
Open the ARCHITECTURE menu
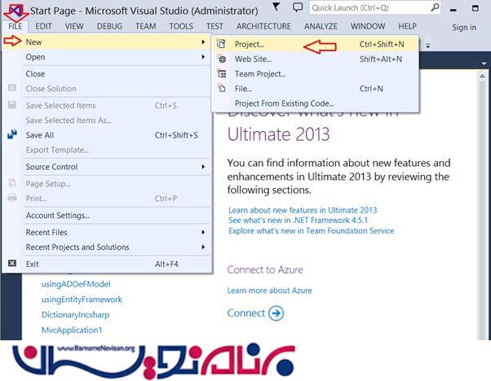[x=263, y=26]
